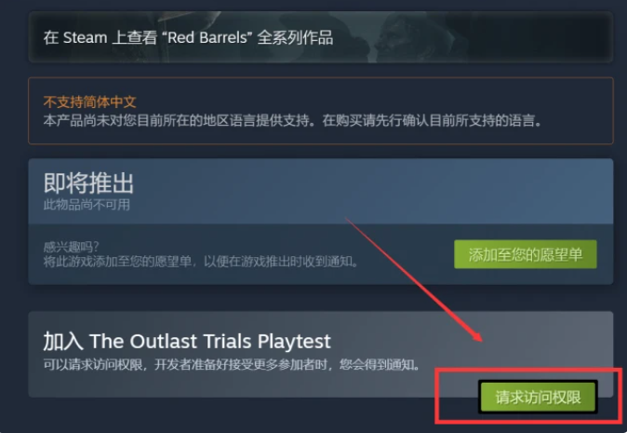Select the 此物品尚不可用 unavailable subtitle
The height and width of the screenshot is (433, 627).
[87, 205]
